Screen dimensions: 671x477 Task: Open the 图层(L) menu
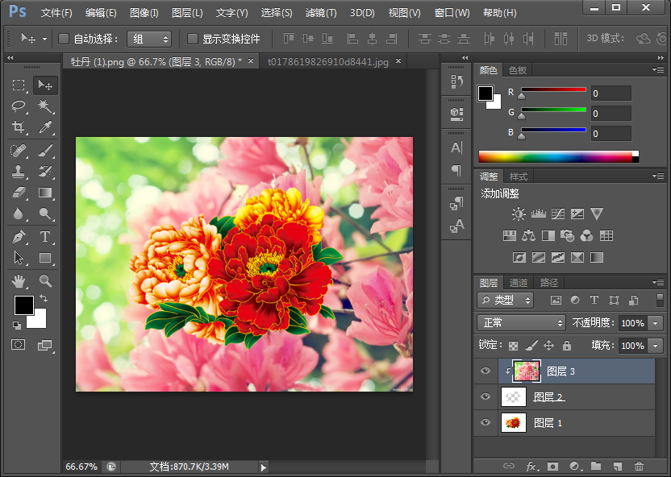coord(187,13)
